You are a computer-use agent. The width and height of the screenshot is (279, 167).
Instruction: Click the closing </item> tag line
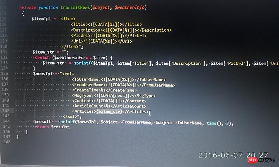(72, 47)
